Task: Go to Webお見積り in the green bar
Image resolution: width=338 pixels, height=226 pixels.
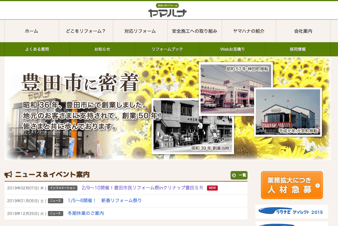Action: tap(233, 49)
